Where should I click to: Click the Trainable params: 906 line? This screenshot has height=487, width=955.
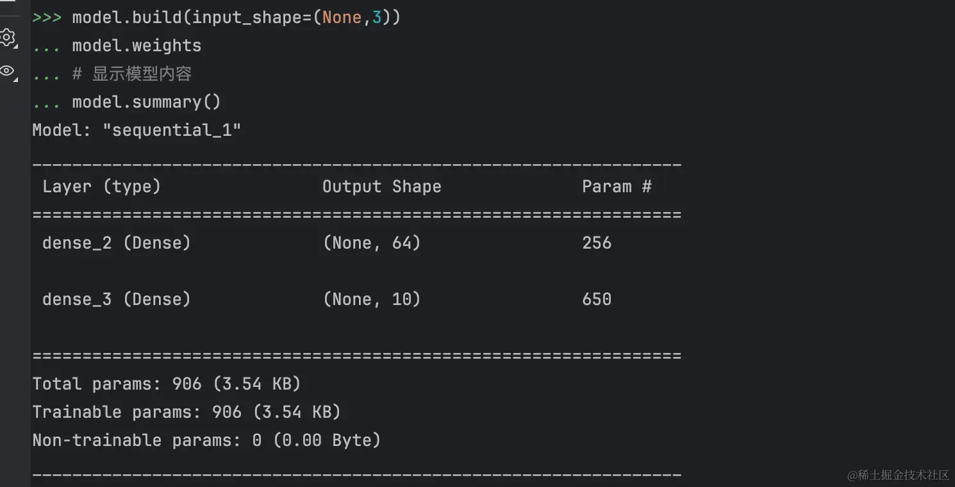coord(187,412)
